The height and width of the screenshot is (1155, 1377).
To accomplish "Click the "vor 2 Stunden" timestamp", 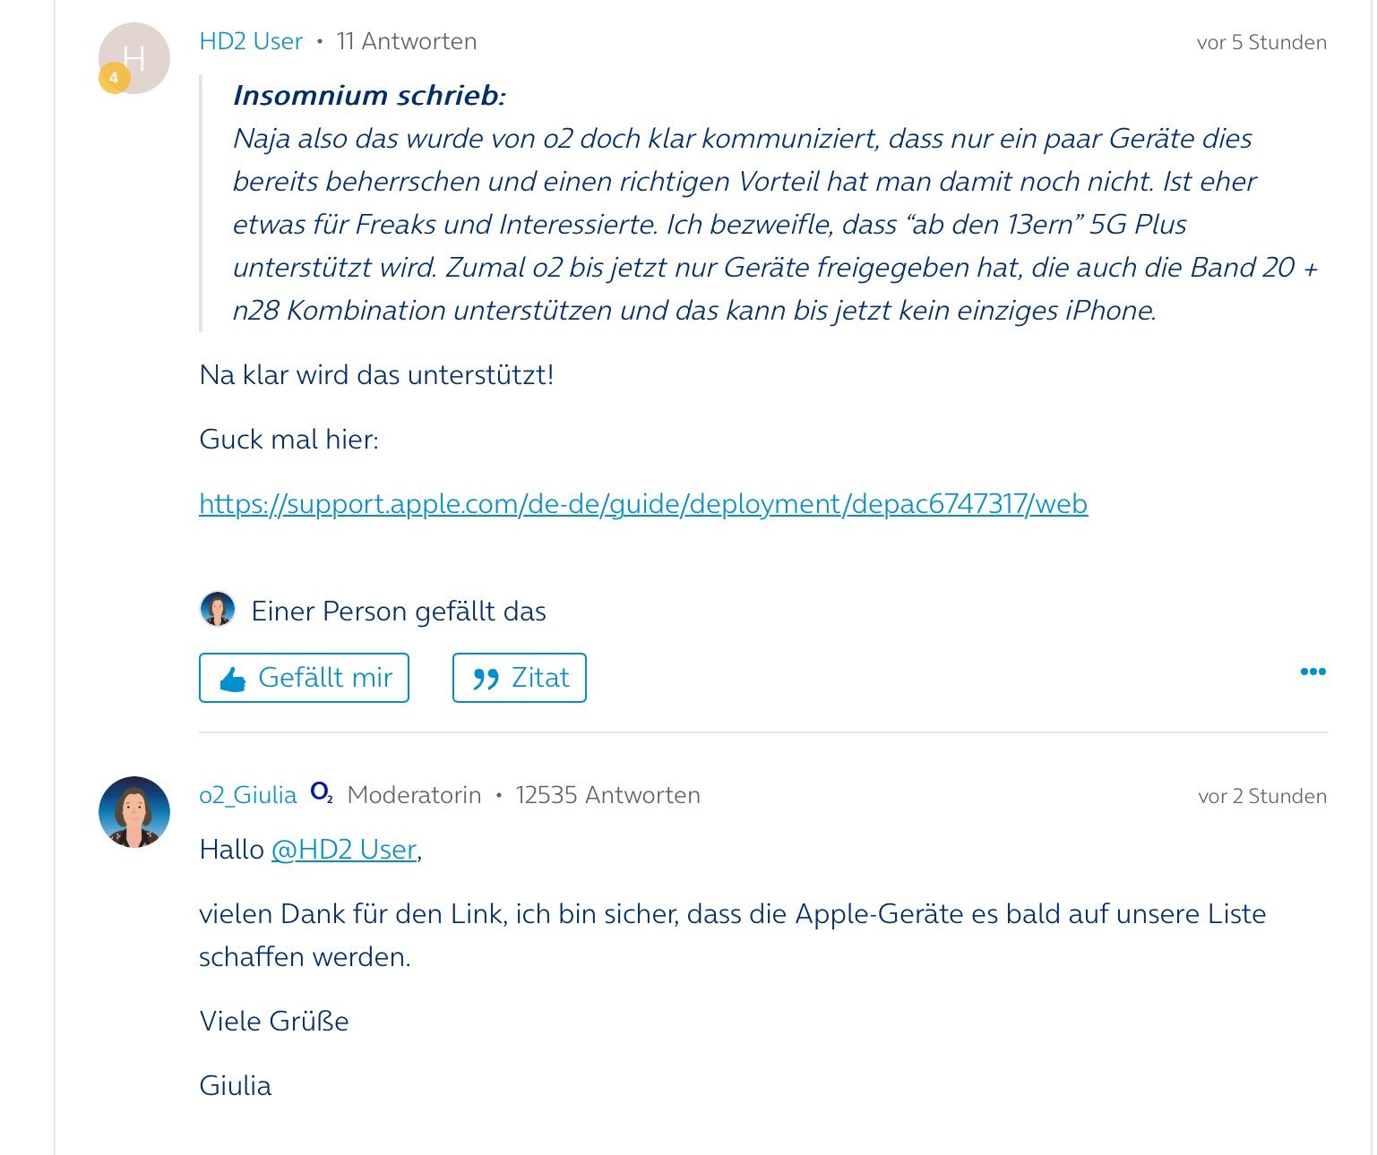I will pos(1261,796).
